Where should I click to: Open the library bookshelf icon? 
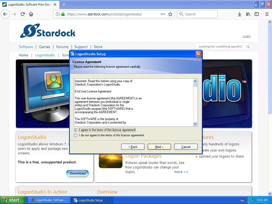click(248, 14)
